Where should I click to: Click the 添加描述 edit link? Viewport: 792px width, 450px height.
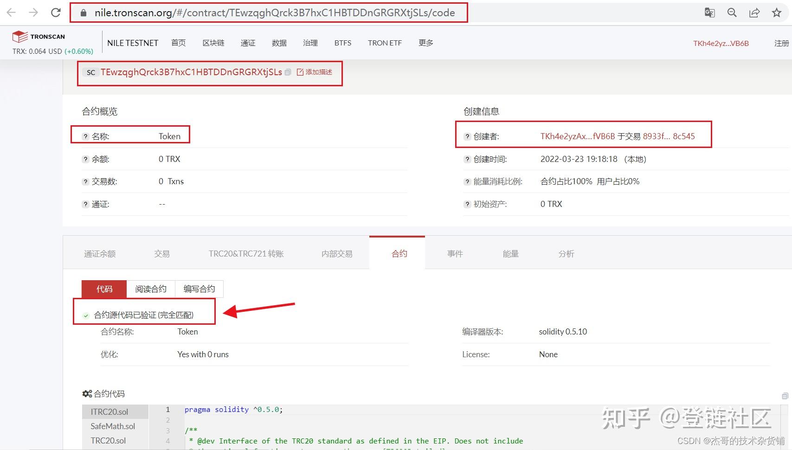click(x=315, y=72)
